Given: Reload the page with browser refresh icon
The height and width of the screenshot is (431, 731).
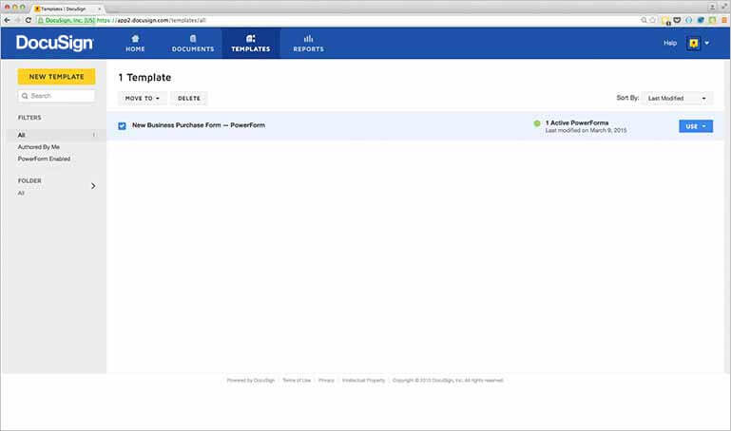Looking at the screenshot, I should [x=29, y=19].
